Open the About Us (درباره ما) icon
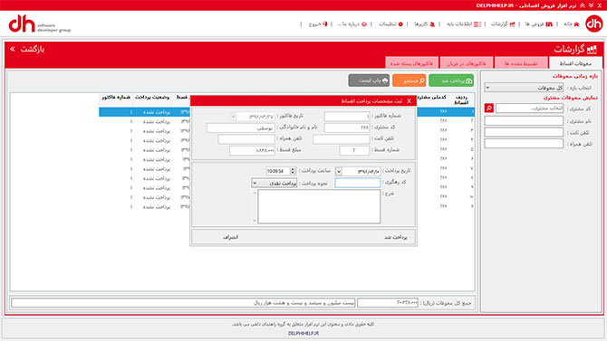Image resolution: width=607 pixels, height=341 pixels. point(364,24)
